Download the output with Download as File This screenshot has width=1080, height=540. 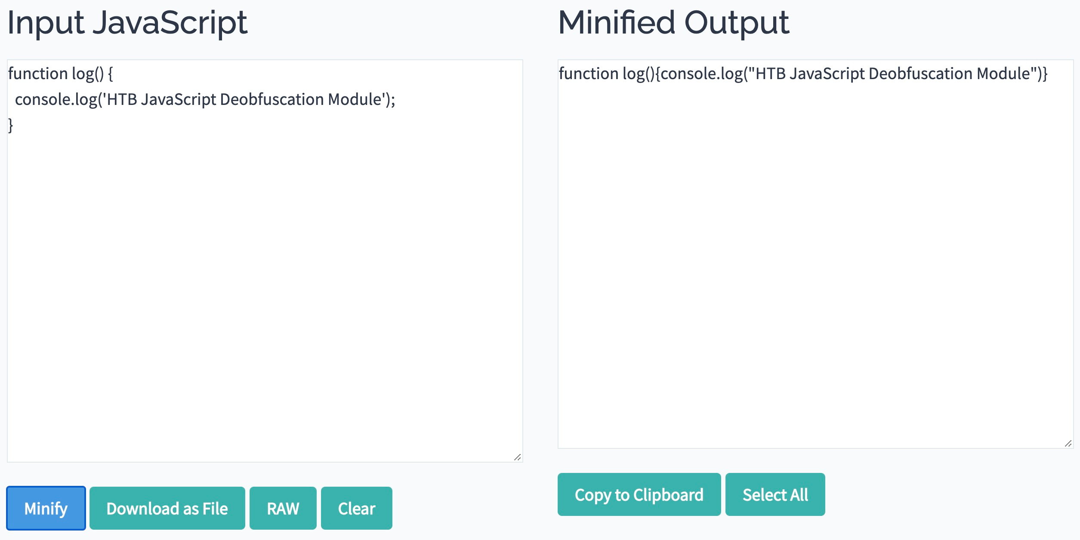[167, 508]
